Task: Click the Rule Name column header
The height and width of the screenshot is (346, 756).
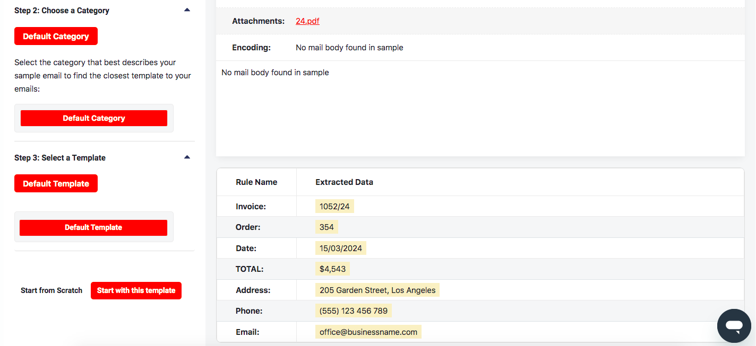Action: (256, 182)
